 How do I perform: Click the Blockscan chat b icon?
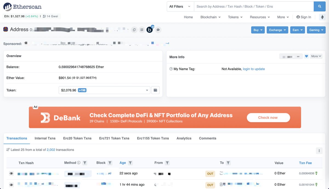pos(150,30)
